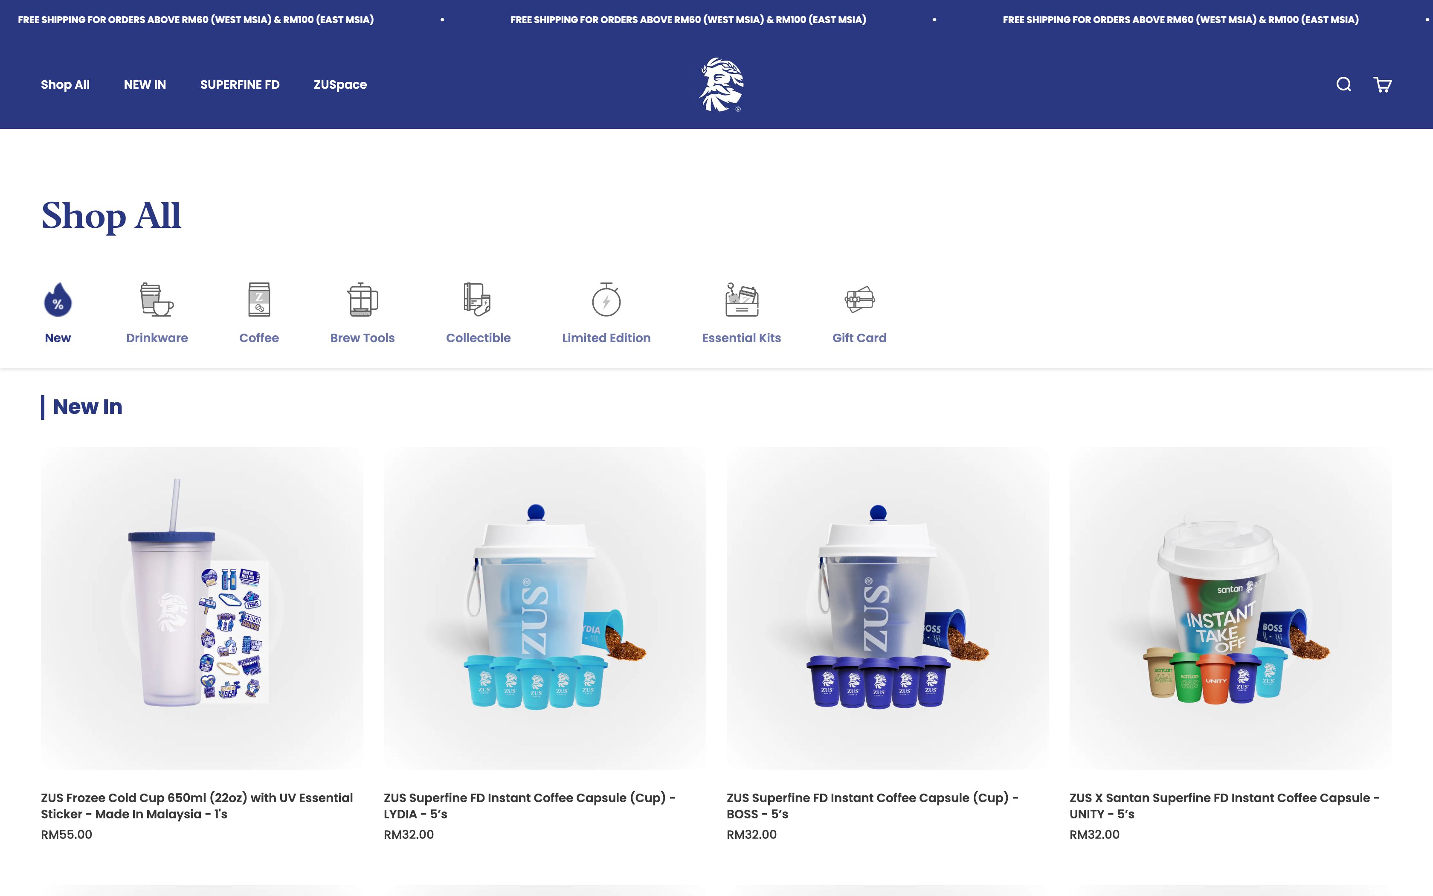The height and width of the screenshot is (896, 1433).
Task: Open Superfine FD Capsule LYDIA product link
Action: (x=530, y=806)
